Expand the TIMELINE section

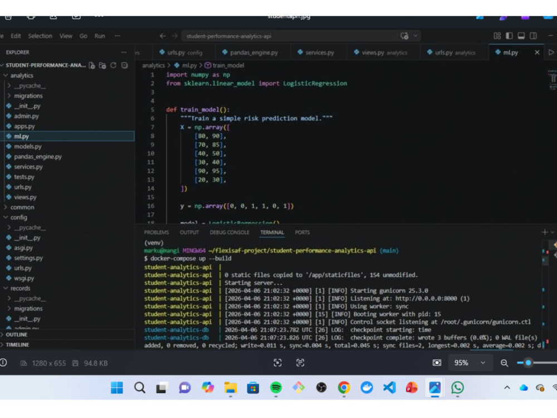point(17,345)
